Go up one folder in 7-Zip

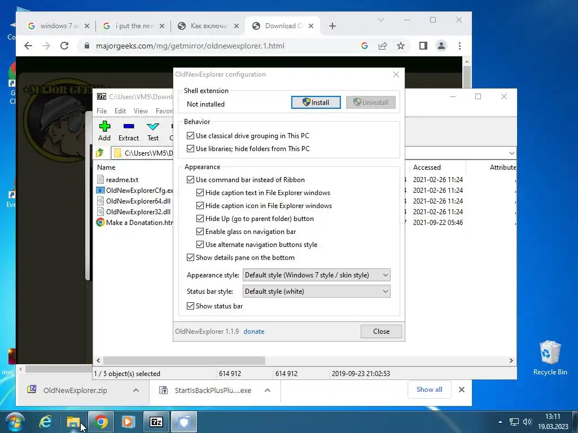(x=100, y=153)
